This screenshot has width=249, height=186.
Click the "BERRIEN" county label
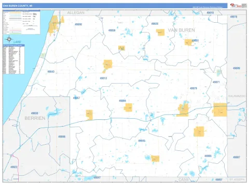(35, 118)
